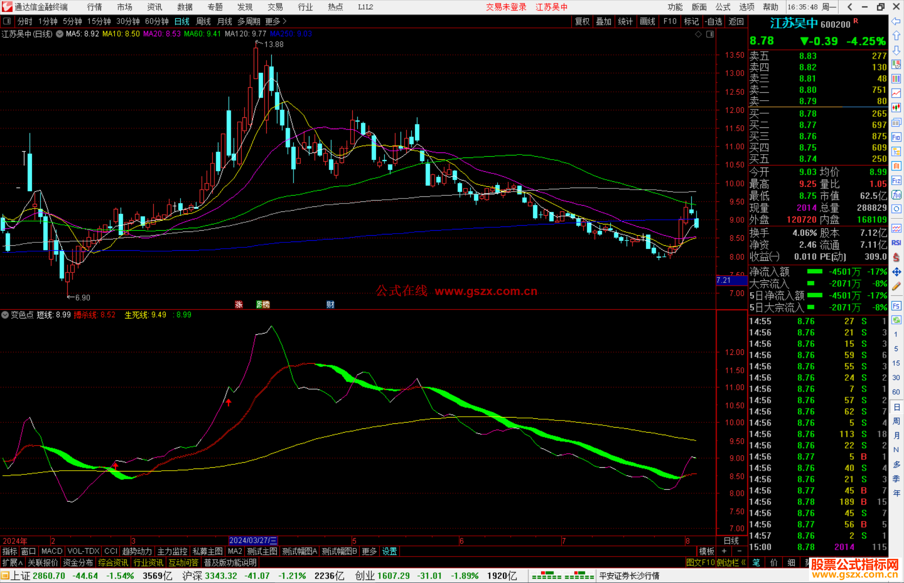Switch to the MACD indicator tab
Viewport: 904px width, 583px height.
click(x=52, y=551)
